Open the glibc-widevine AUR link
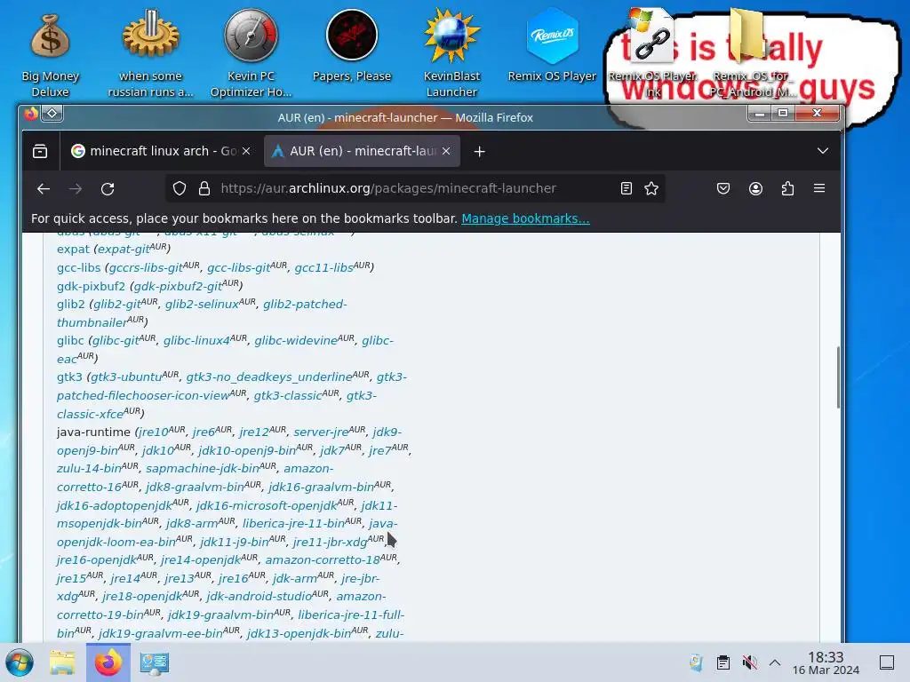 [x=304, y=340]
